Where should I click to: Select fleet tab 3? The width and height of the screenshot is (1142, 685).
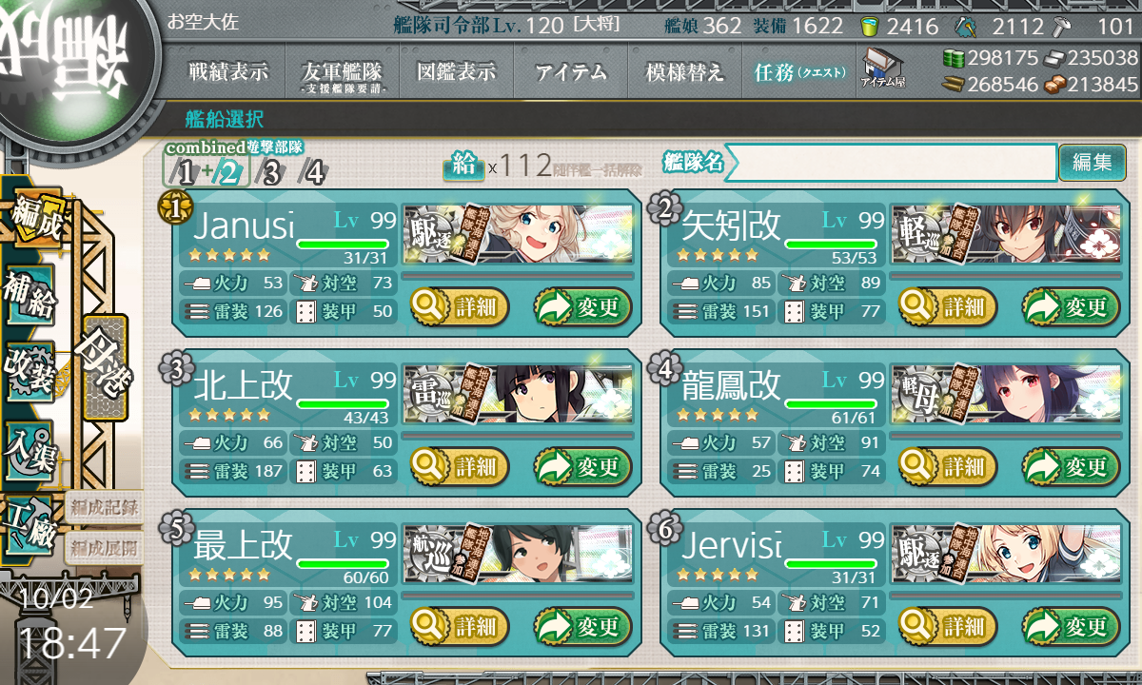[271, 171]
